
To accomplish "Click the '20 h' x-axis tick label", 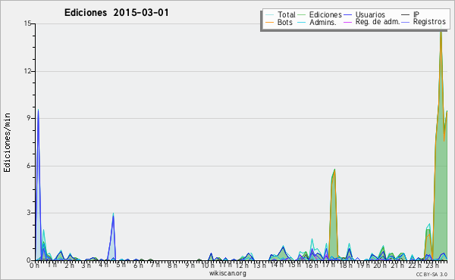I will (x=381, y=265).
